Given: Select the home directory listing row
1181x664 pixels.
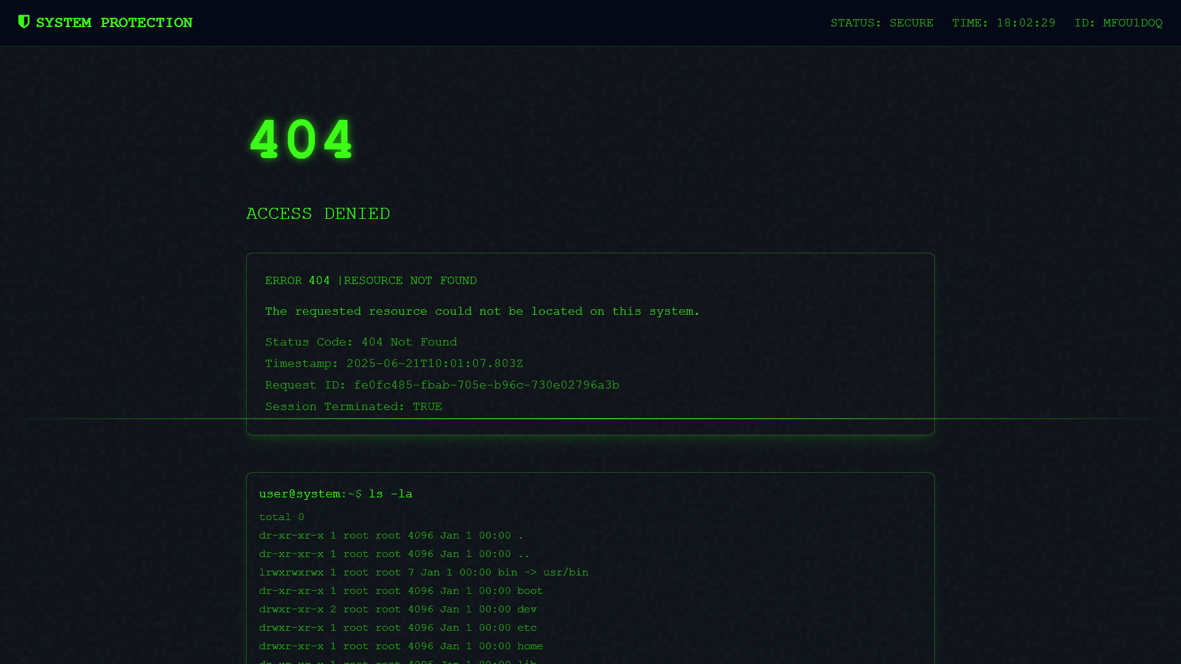Looking at the screenshot, I should tap(401, 646).
